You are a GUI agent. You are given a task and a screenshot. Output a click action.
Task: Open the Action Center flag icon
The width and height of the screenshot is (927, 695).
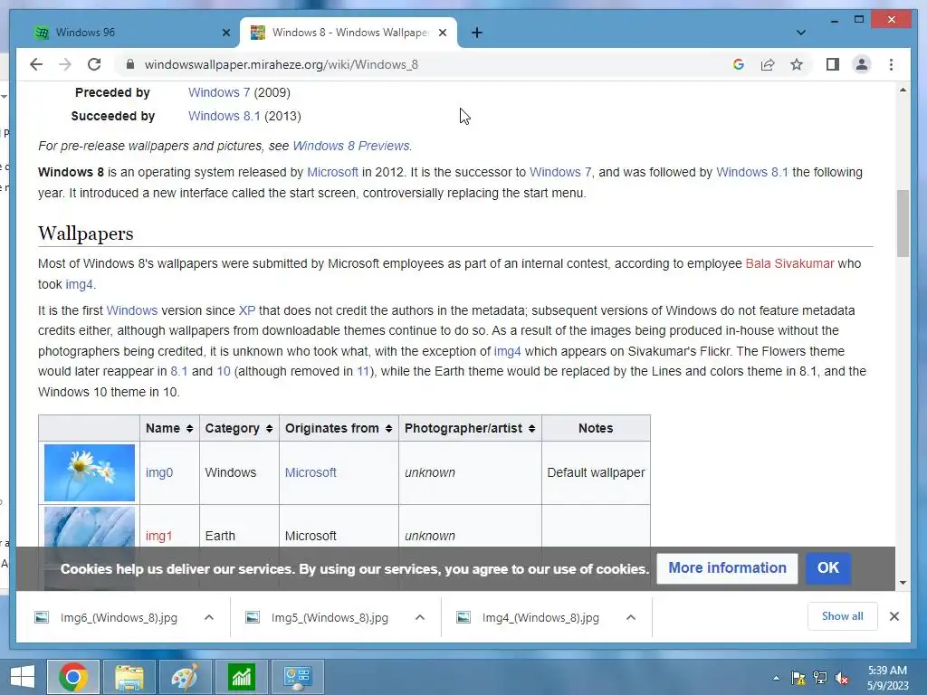(798, 678)
